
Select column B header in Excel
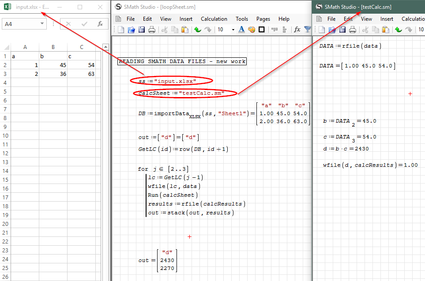tap(53, 47)
